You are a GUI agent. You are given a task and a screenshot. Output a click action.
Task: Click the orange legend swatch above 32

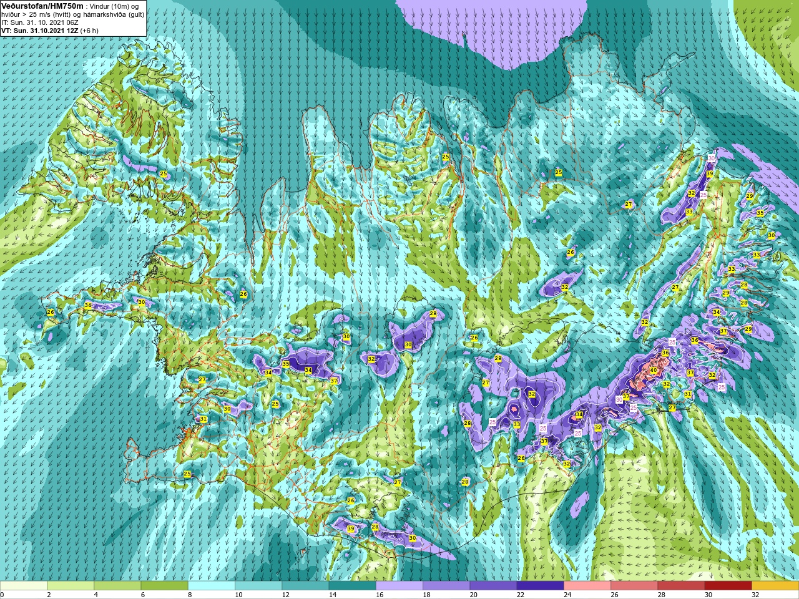click(x=775, y=586)
